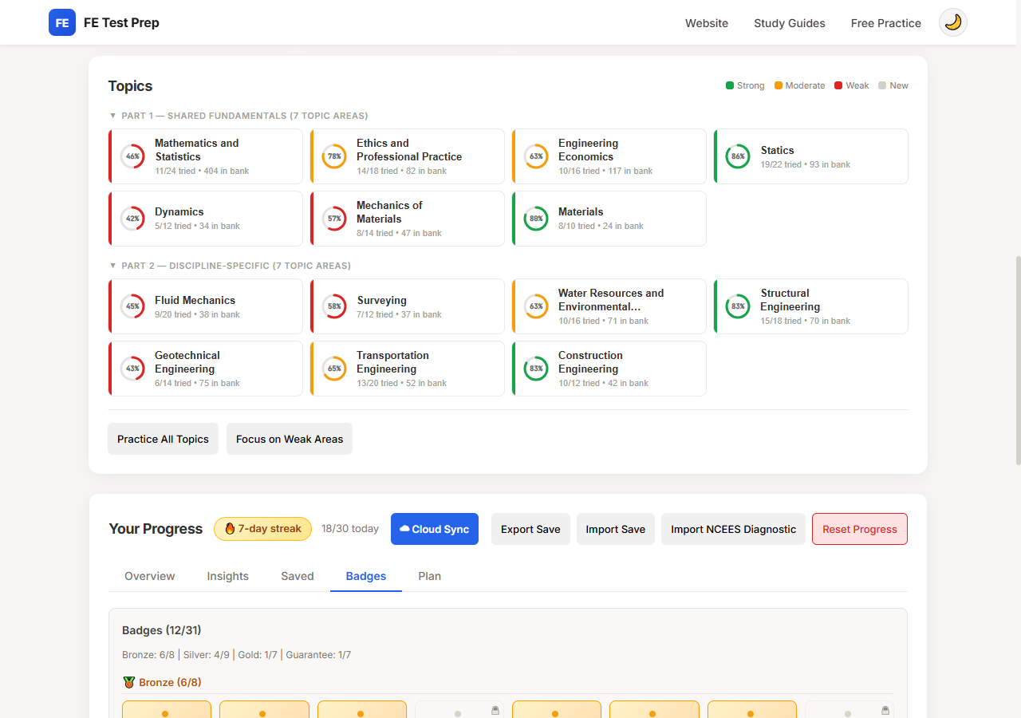Click the 63% ring on Water Resources card
This screenshot has width=1021, height=718.
[536, 306]
